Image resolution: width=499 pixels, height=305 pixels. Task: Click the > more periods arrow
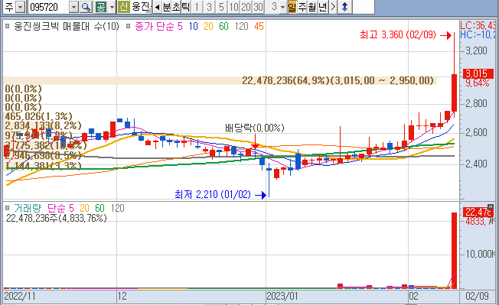point(333,7)
